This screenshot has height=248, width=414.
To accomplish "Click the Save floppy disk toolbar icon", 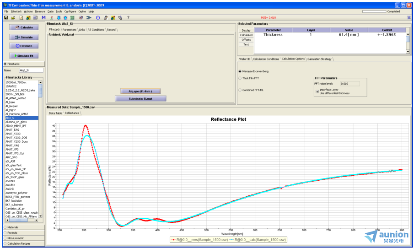I will tap(6, 18).
